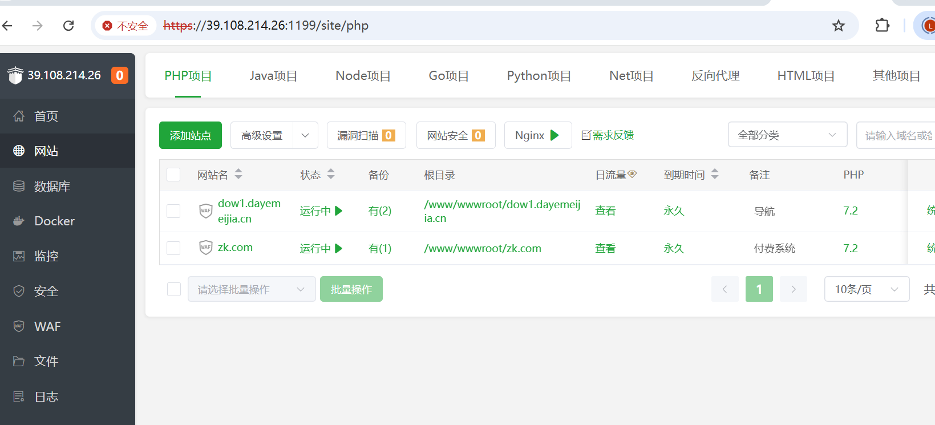The width and height of the screenshot is (935, 425).
Task: Open the 网站安全 button
Action: 456,135
